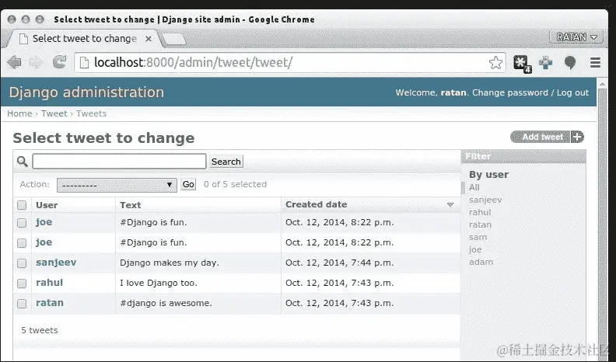Open the ratan user link in table
Screen dimensions: 616x362
point(50,303)
